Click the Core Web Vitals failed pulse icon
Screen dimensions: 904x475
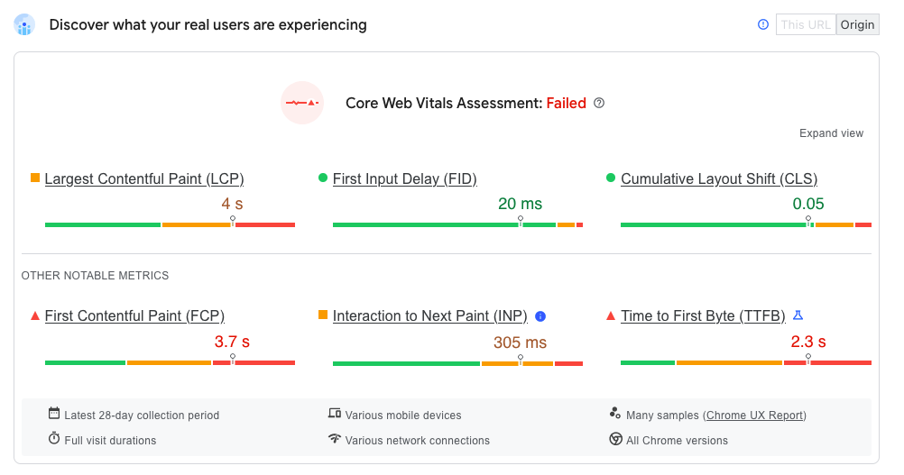point(302,103)
